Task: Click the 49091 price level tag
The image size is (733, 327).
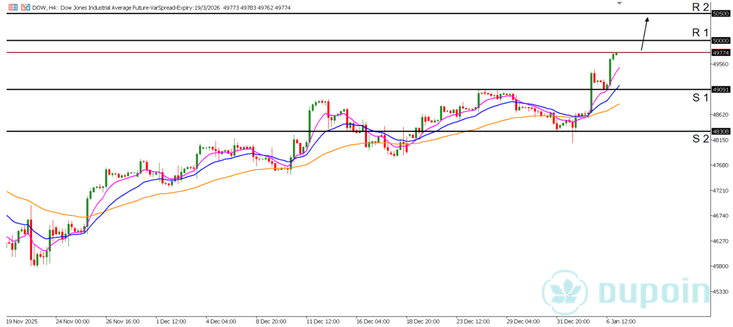Action: click(x=720, y=89)
